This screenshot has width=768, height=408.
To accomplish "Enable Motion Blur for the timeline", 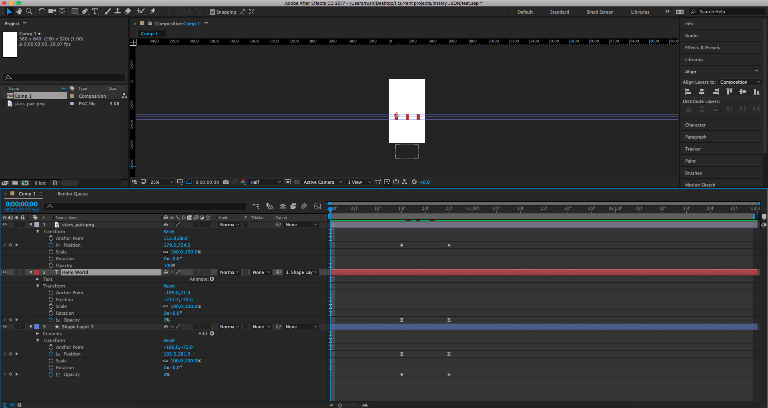I will click(304, 206).
